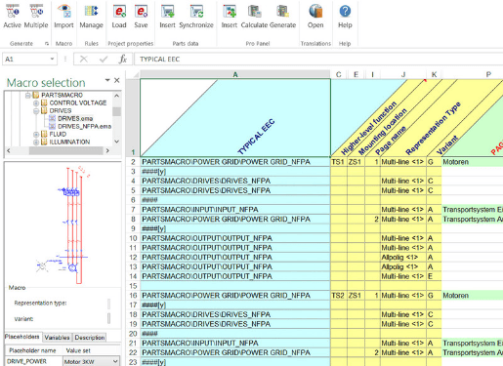
Task: Open the Help icon
Action: (345, 17)
